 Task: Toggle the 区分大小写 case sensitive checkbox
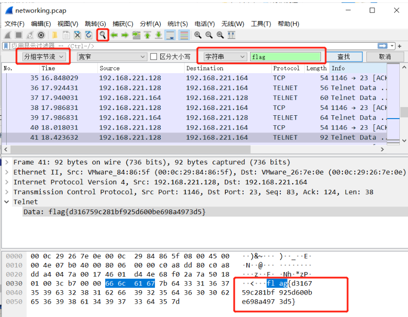coord(154,56)
